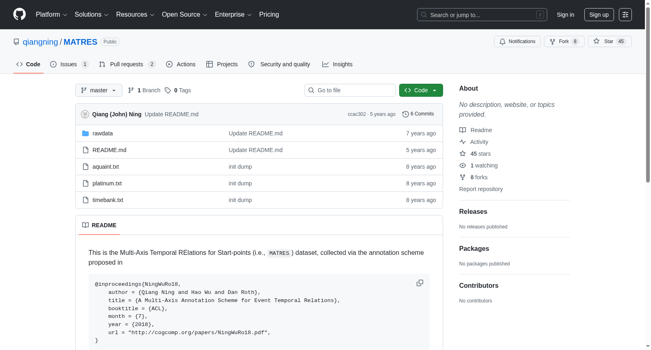Expand the master branch selector
651x350 pixels.
[x=99, y=90]
